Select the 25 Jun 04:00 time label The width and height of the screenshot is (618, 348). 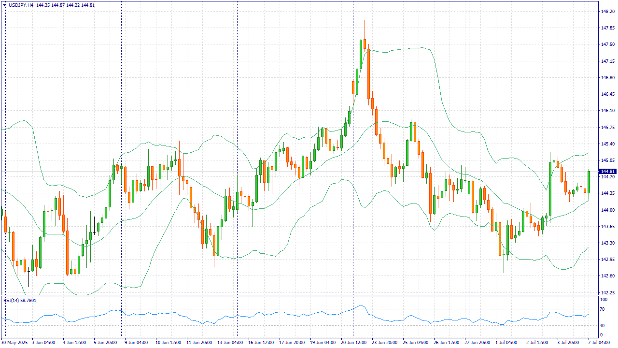(415, 343)
